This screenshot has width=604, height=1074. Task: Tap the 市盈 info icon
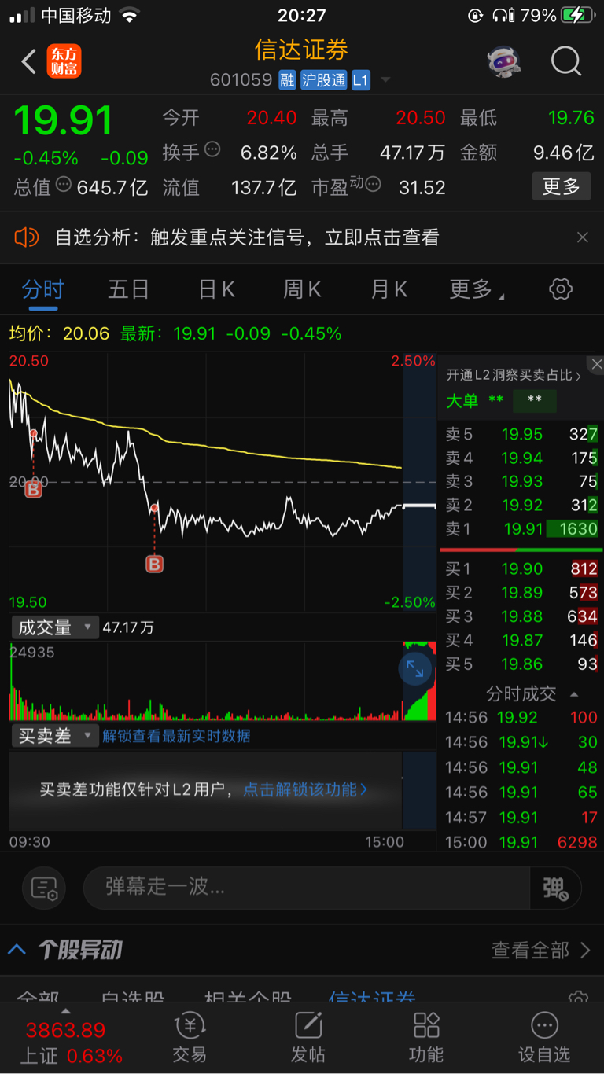click(x=373, y=185)
